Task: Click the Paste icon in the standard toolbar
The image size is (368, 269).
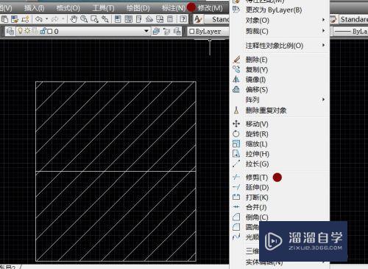Action: (x=5, y=19)
